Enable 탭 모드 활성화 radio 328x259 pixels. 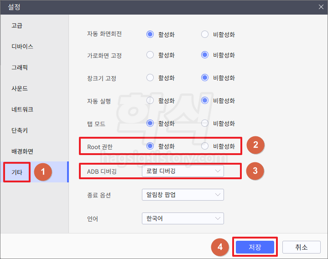(x=150, y=123)
